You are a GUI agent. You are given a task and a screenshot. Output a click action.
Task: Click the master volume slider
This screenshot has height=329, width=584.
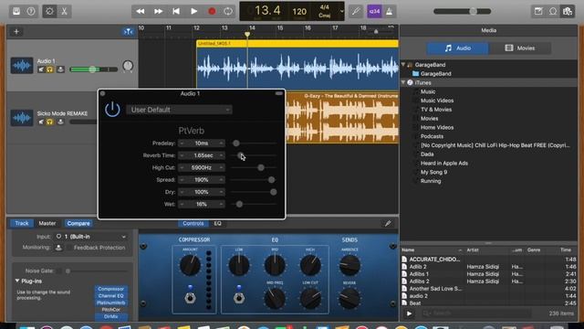tap(463, 11)
